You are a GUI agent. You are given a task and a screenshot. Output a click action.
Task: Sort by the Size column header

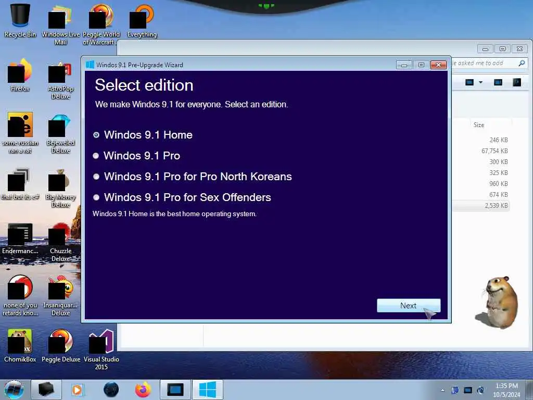479,125
